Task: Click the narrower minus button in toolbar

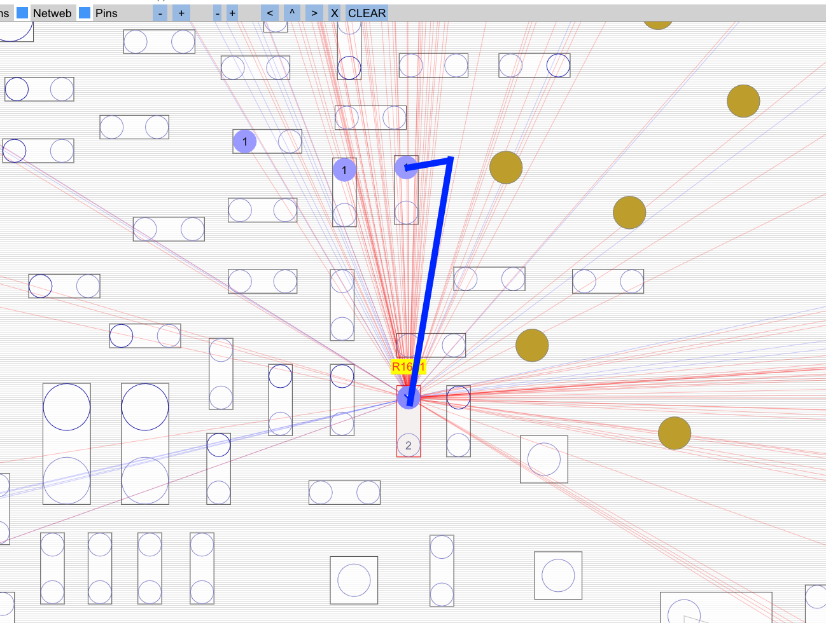Action: [x=218, y=13]
